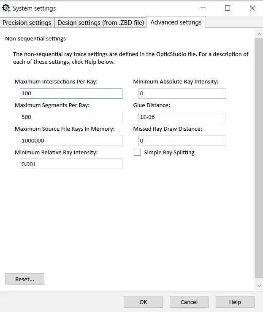Image resolution: width=263 pixels, height=312 pixels.
Task: Enable the Simple Ray Splitting checkbox
Action: click(137, 152)
